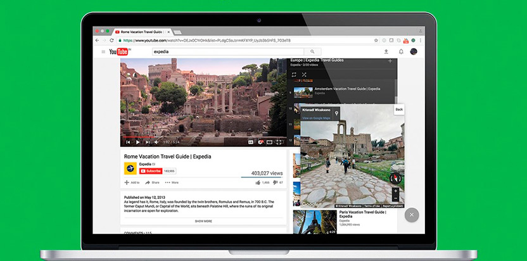527x261 pixels.
Task: Toggle theater mode on the player
Action: 269,143
